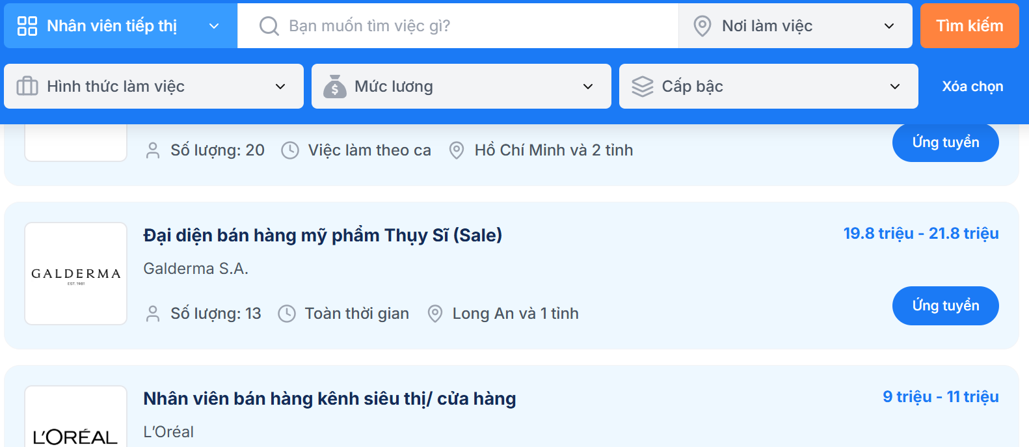Click the money bag salary icon

[335, 87]
